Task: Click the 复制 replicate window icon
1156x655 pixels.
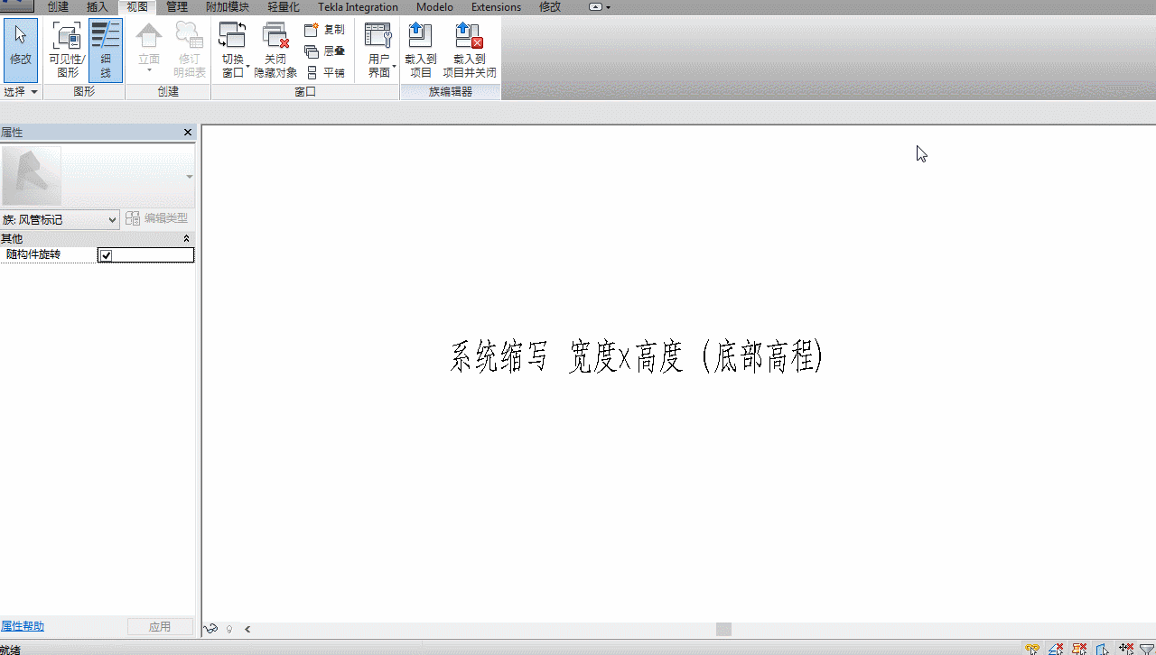Action: coord(312,30)
